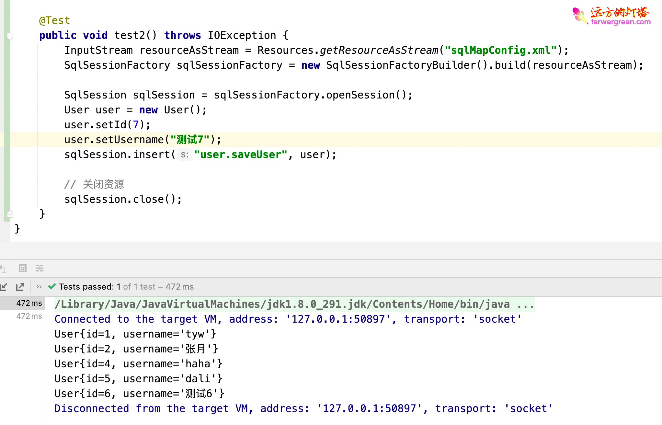This screenshot has width=662, height=425.
Task: Click the import test results icon
Action: click(x=4, y=287)
